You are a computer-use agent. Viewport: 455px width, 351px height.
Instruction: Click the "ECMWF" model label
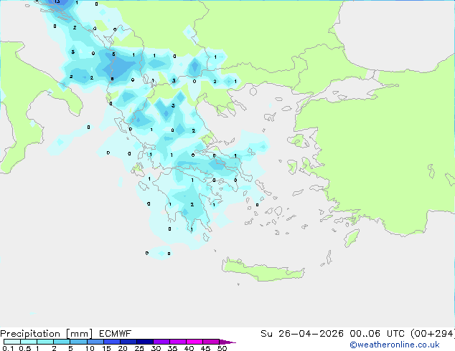point(116,334)
